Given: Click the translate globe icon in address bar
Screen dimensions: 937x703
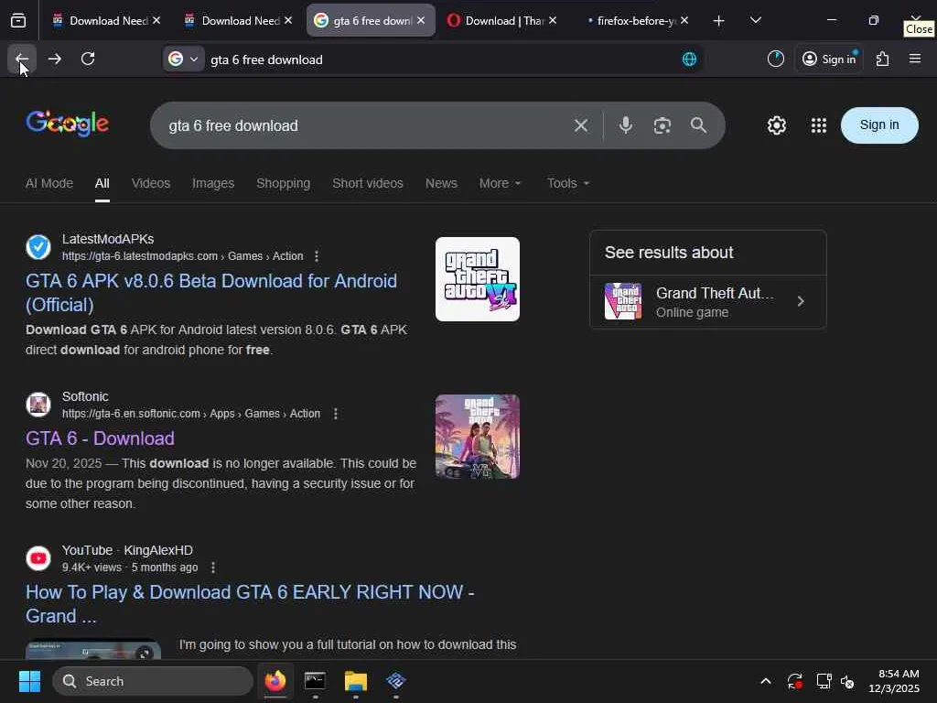Looking at the screenshot, I should click(689, 59).
